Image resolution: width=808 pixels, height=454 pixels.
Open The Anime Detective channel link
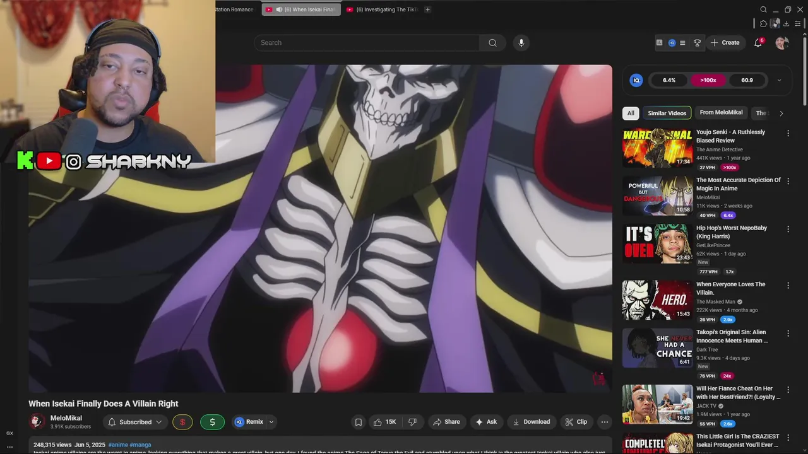click(719, 149)
